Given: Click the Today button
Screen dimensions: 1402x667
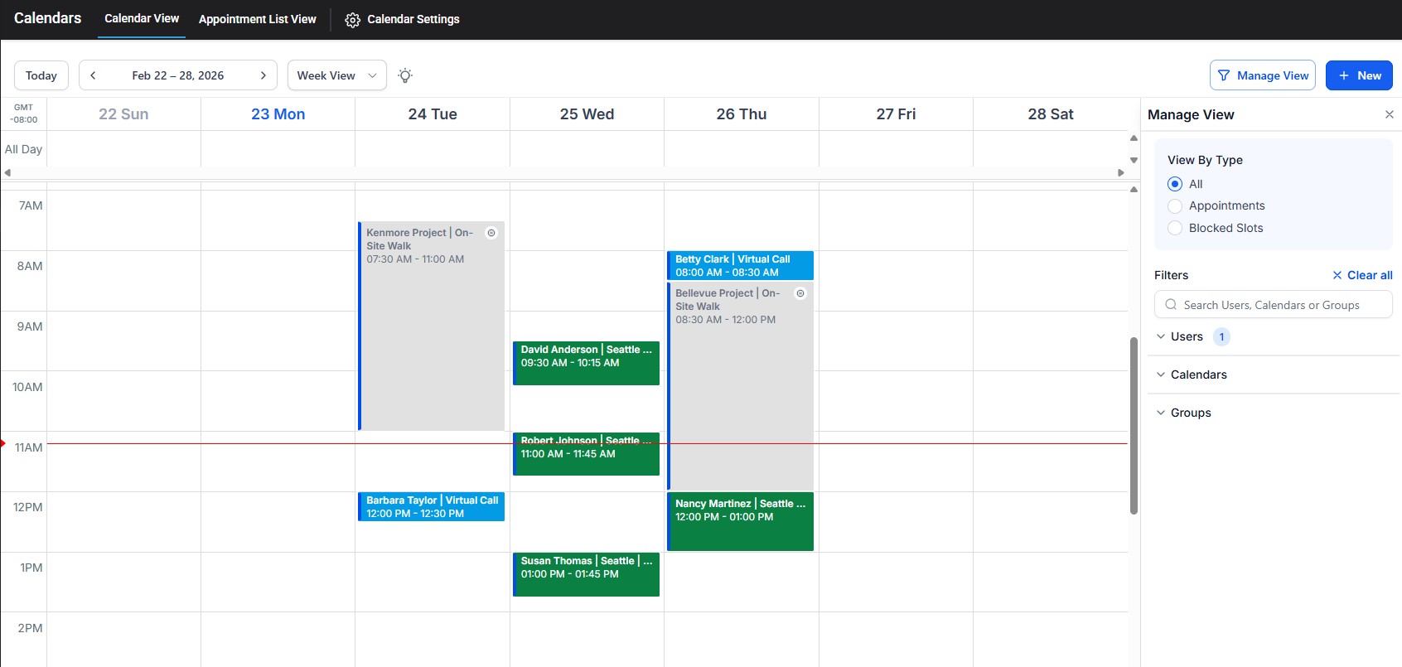Looking at the screenshot, I should click(41, 75).
